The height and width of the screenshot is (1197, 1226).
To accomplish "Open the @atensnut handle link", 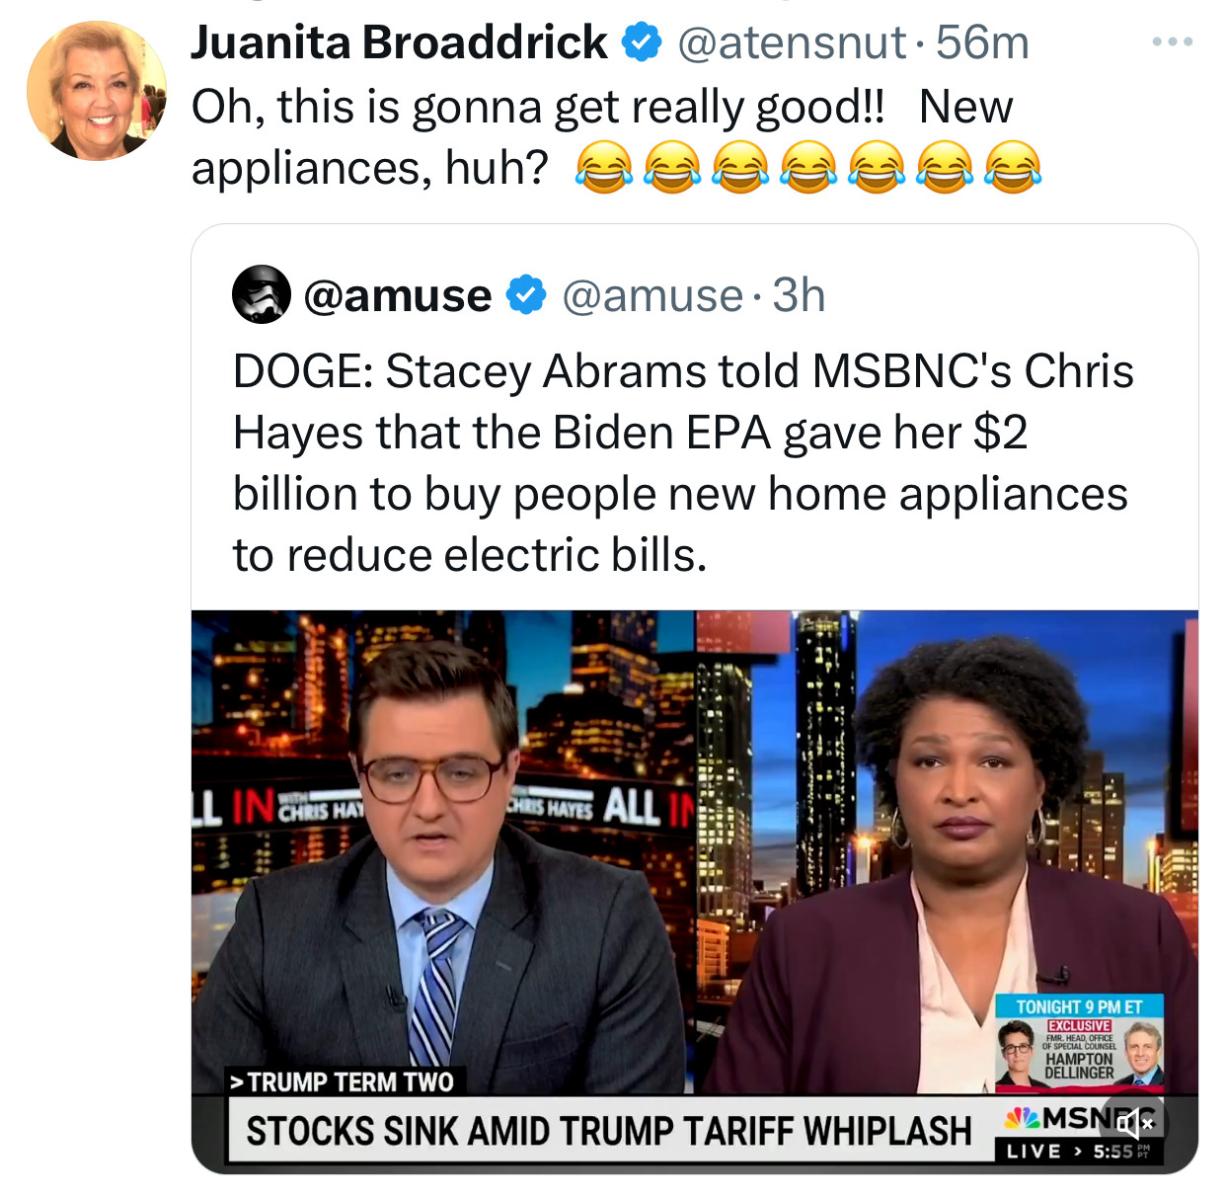I will (791, 42).
